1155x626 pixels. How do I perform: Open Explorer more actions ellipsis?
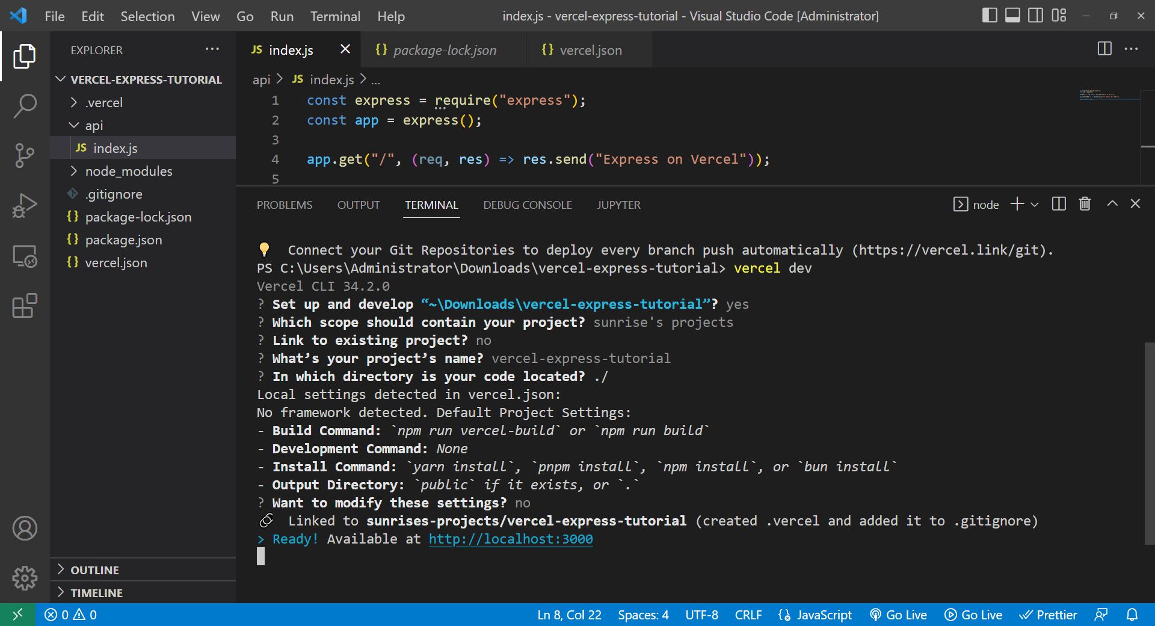[x=212, y=49]
